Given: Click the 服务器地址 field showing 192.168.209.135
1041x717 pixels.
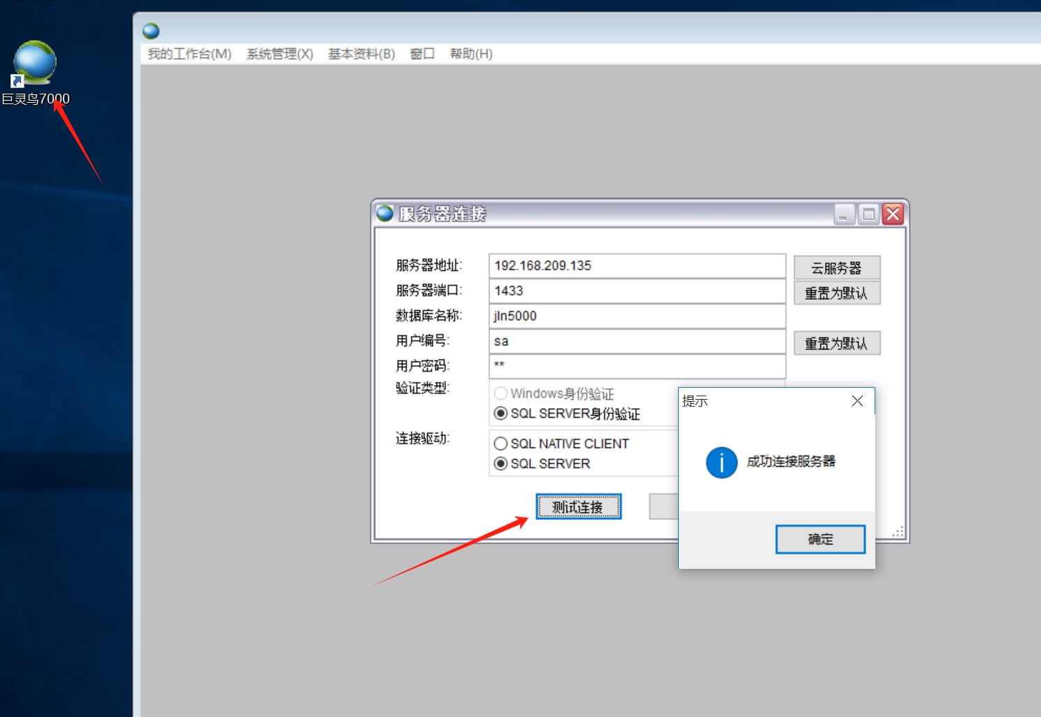Looking at the screenshot, I should click(x=636, y=266).
